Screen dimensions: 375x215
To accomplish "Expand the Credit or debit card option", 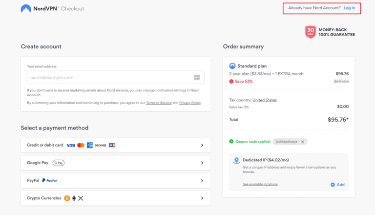I will click(202, 145).
